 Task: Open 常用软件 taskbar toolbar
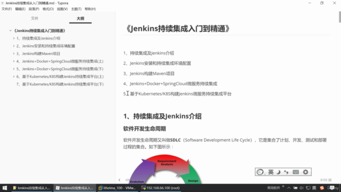[x=273, y=188]
